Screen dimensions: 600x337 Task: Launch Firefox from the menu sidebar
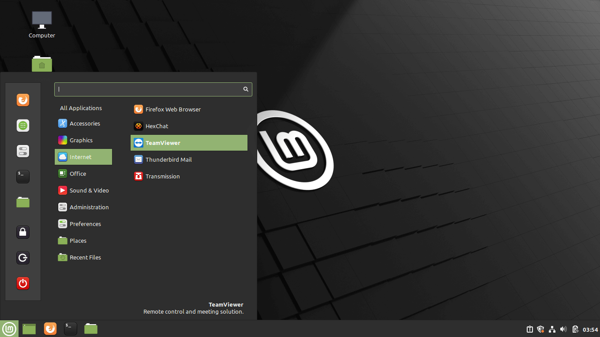pos(22,100)
